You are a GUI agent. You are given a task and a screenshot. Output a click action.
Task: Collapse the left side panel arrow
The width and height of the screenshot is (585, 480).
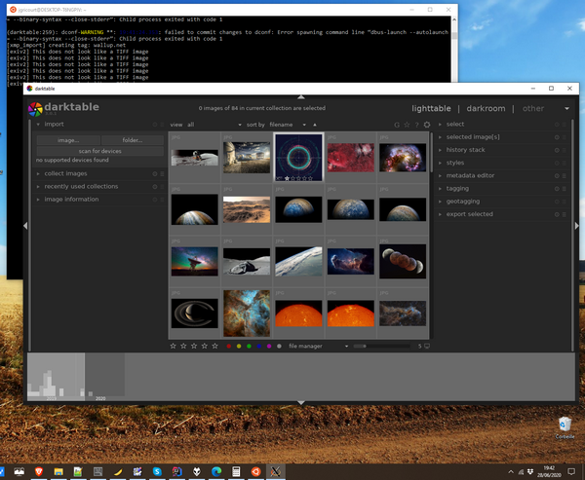point(25,226)
